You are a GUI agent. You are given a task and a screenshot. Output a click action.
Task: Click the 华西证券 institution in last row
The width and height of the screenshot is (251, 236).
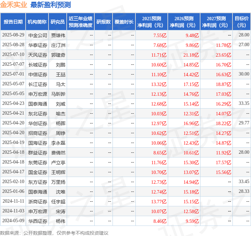(38, 221)
